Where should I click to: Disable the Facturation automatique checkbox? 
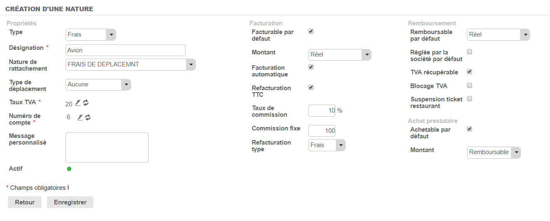(311, 67)
